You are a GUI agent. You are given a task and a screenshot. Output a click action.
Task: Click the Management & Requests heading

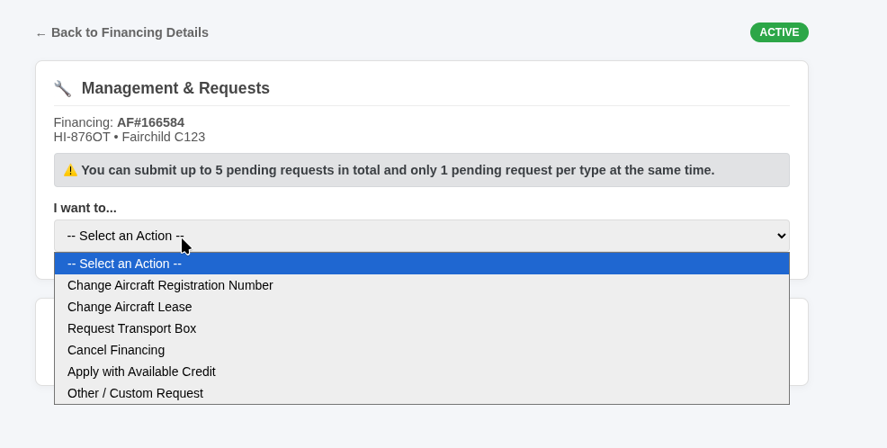pyautogui.click(x=175, y=88)
